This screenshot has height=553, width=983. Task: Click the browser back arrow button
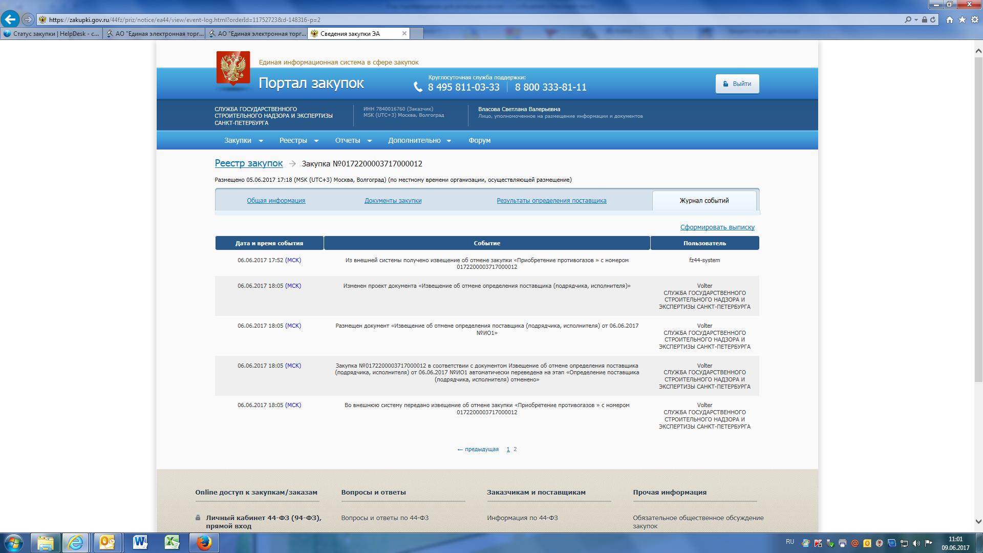10,19
